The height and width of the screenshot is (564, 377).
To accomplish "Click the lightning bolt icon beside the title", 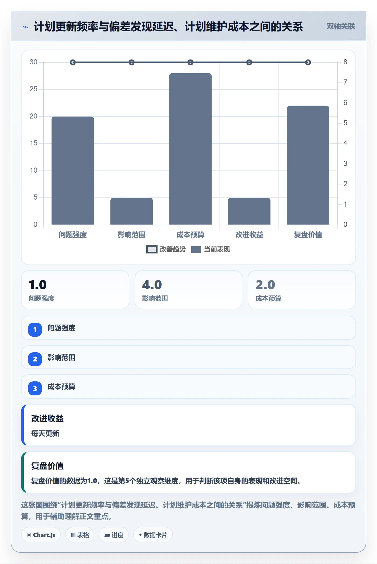I will tap(26, 27).
